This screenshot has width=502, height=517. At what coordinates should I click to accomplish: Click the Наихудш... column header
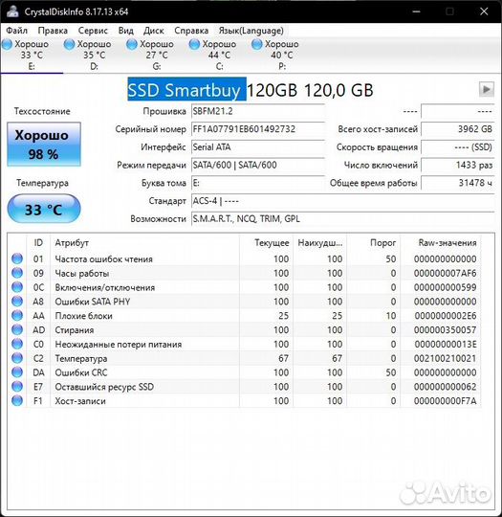pos(319,243)
